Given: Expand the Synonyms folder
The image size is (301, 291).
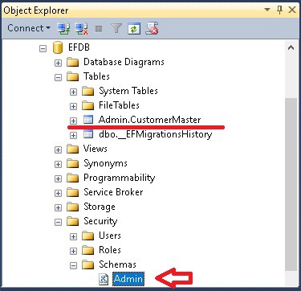Looking at the screenshot, I should [x=58, y=164].
